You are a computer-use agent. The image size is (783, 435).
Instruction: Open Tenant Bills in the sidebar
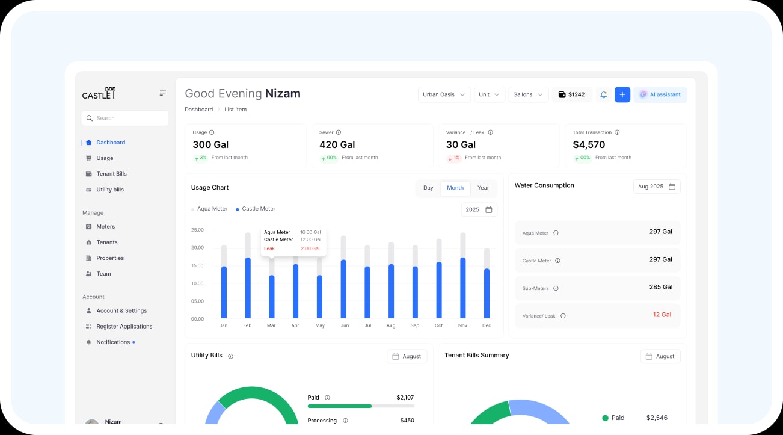tap(111, 174)
